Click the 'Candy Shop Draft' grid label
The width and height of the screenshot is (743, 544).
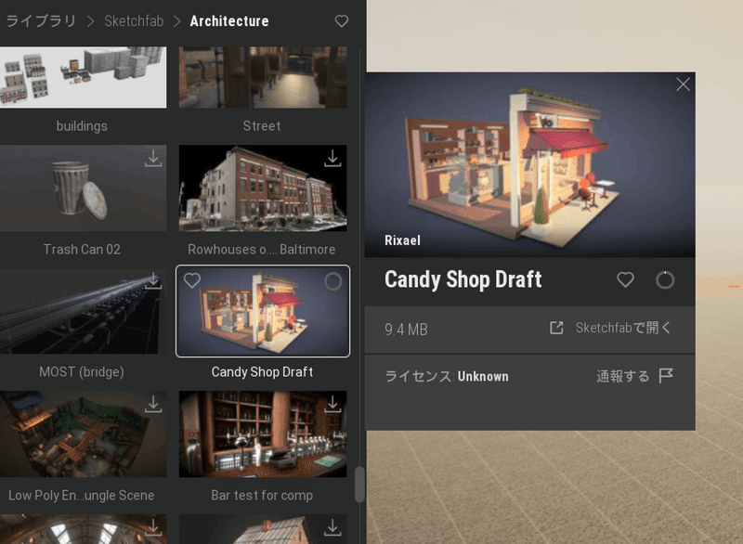(263, 372)
